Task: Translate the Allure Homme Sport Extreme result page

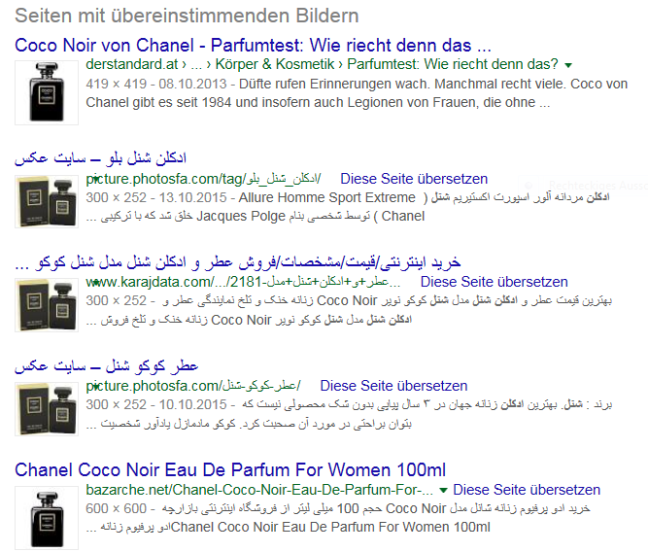Action: point(414,179)
